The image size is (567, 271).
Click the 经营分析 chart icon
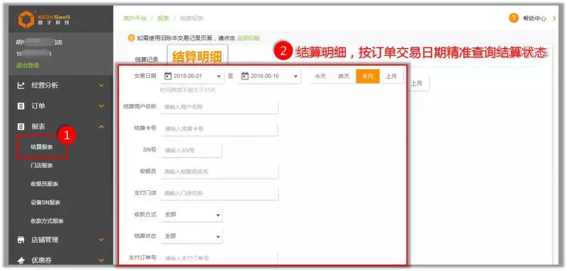pyautogui.click(x=21, y=86)
